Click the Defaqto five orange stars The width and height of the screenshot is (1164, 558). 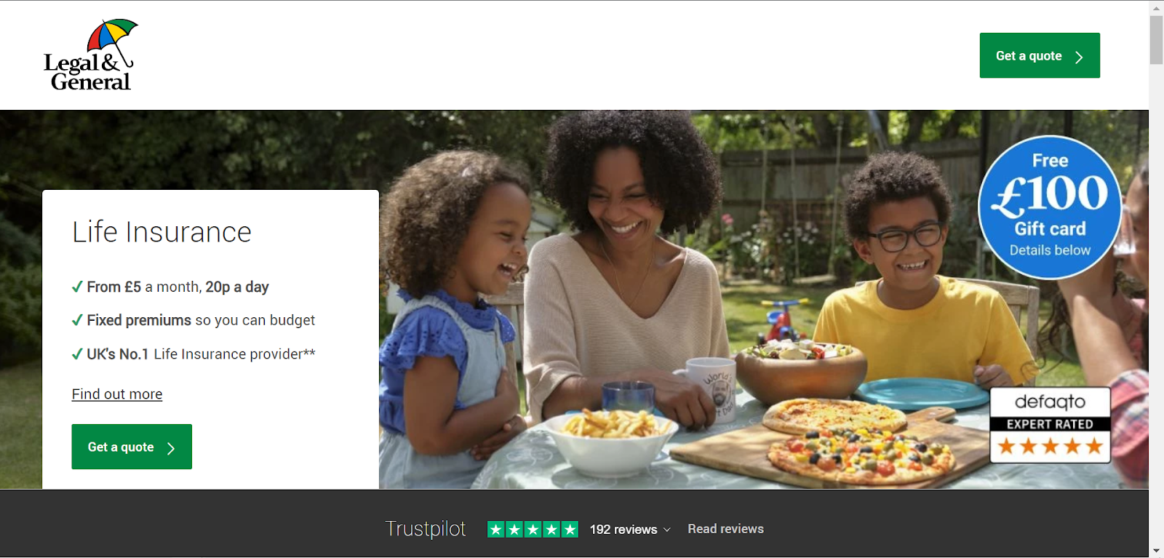1050,446
